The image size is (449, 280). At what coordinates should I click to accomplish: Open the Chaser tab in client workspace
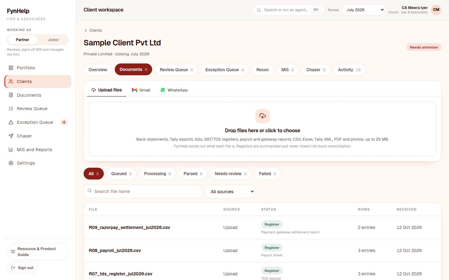(316, 70)
